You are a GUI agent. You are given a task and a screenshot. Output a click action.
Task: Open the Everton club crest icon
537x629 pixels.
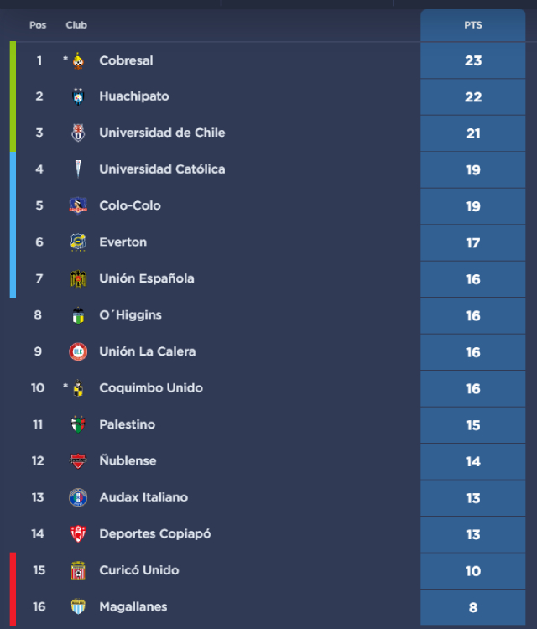78,242
